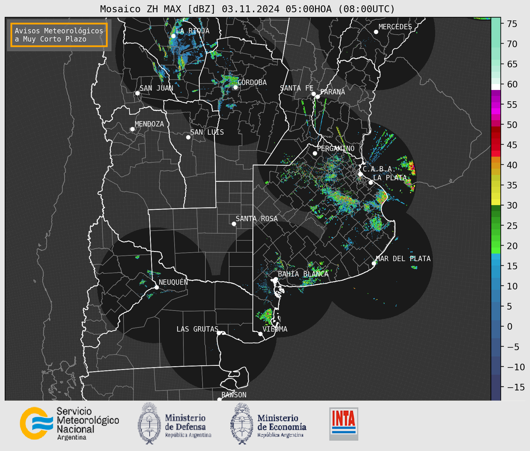Click the MERCEDES label text
The height and width of the screenshot is (451, 530).
pos(395,27)
